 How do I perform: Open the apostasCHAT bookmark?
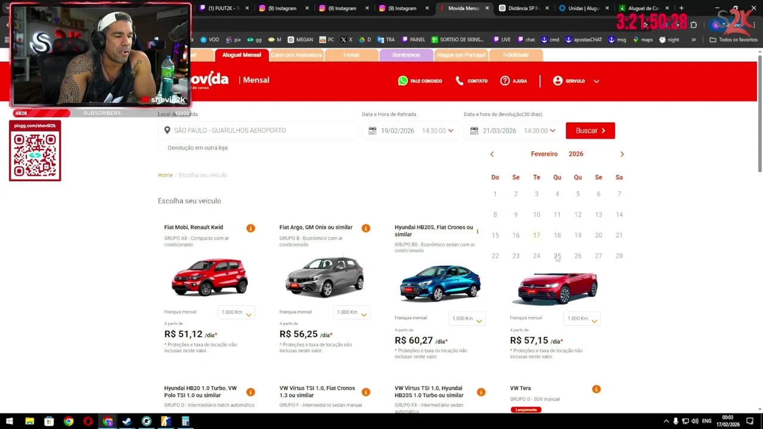pos(584,40)
